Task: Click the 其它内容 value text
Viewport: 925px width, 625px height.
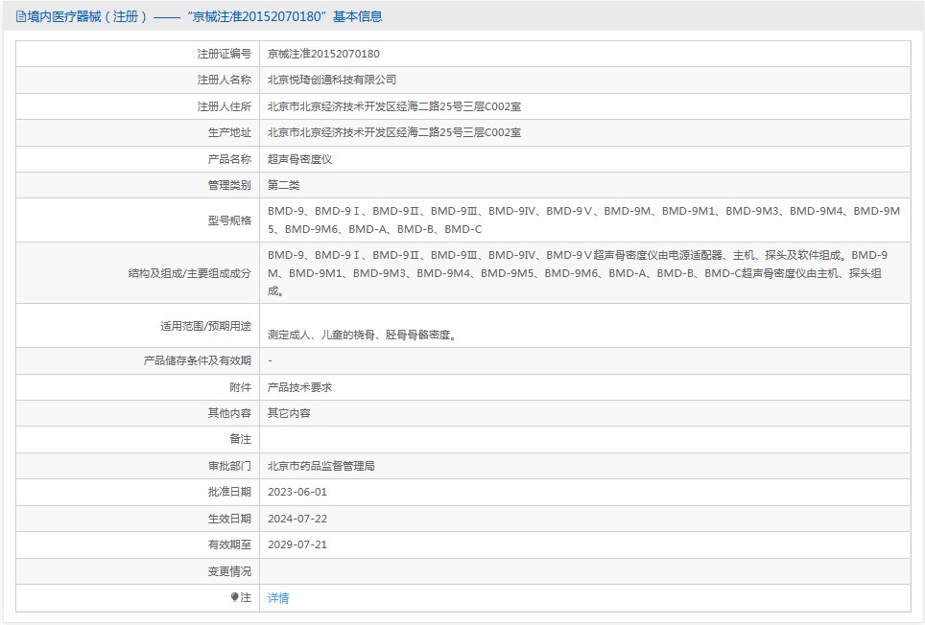Action: pos(289,413)
